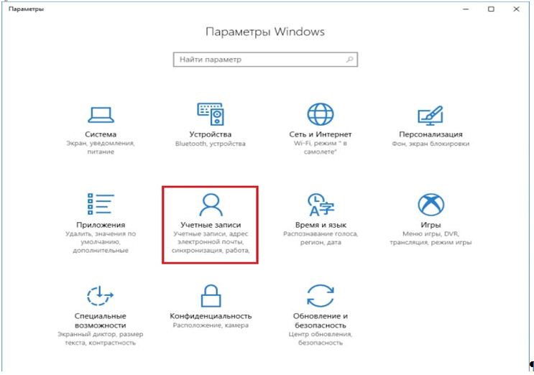Image resolution: width=534 pixels, height=375 pixels.
Task: Click the search magnifier icon
Action: pos(349,60)
